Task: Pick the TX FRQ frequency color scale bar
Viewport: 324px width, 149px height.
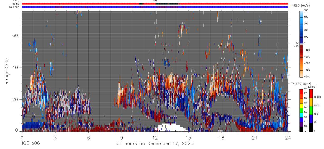Action: tap(301, 110)
